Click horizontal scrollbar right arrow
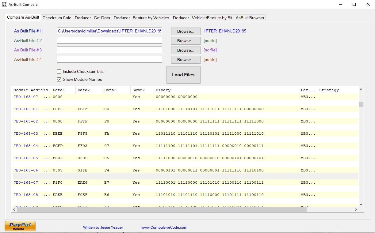Screen dimensions: 375x233 pos(356,210)
